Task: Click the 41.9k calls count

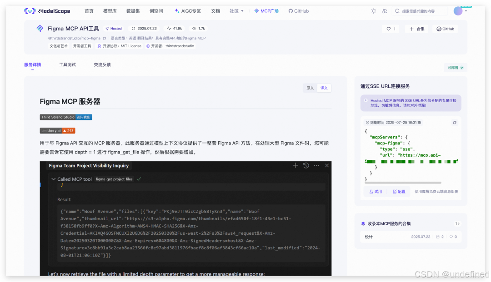Action: tap(175, 29)
